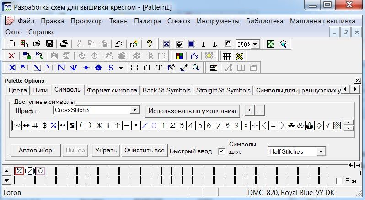
Task: Select the first palette color cell
Action: point(19,171)
